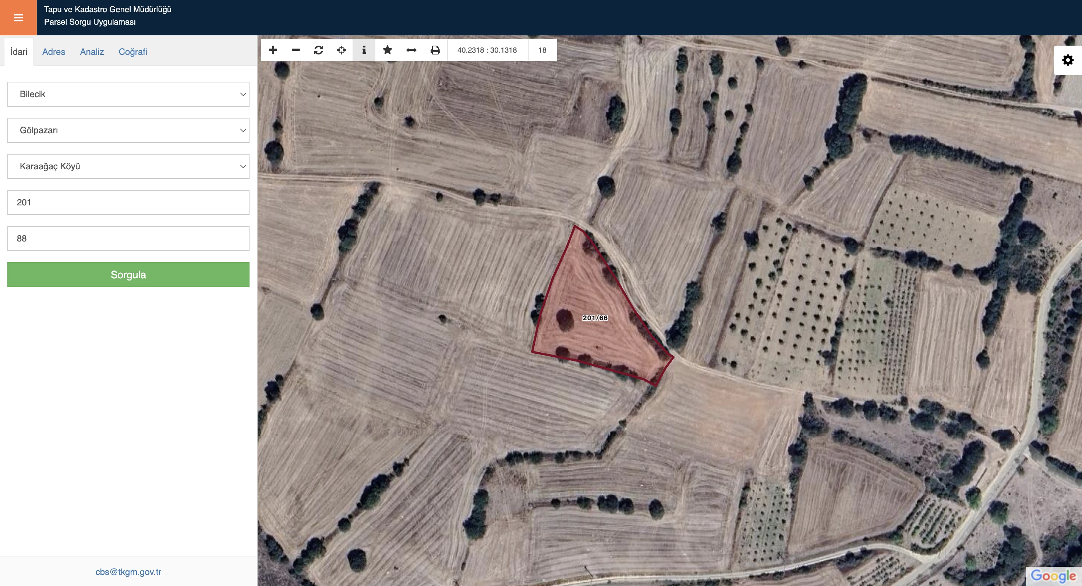Zoom in with the plus icon

click(273, 50)
